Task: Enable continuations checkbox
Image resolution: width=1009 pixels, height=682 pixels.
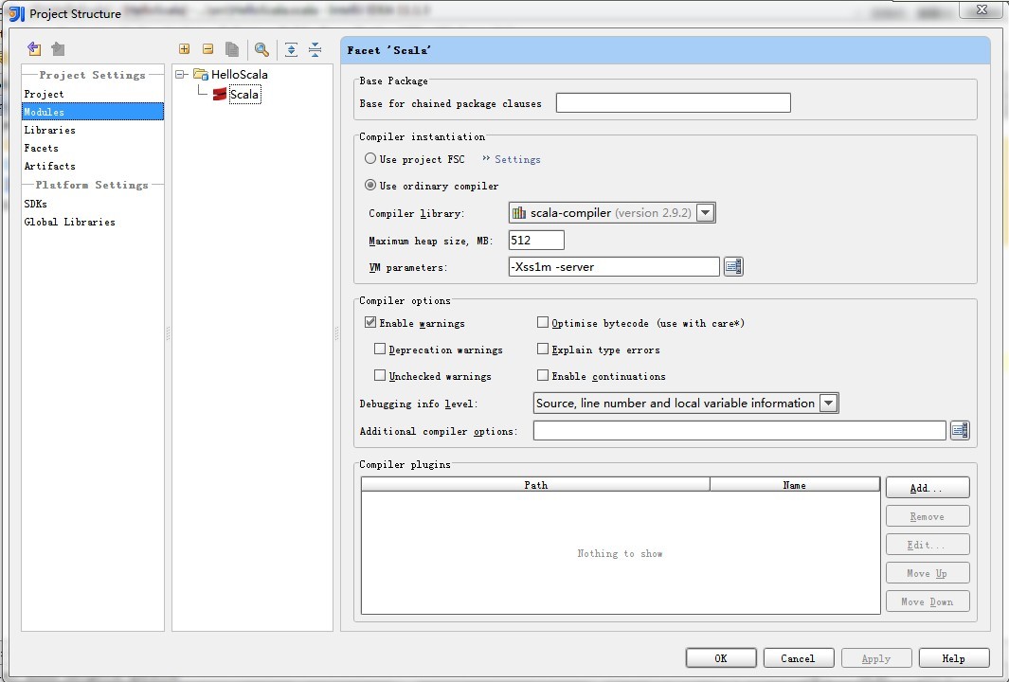Action: click(x=543, y=375)
